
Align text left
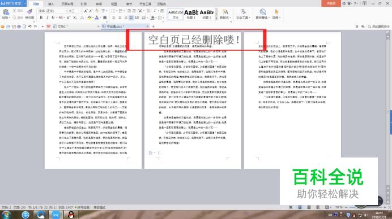[x=114, y=18]
